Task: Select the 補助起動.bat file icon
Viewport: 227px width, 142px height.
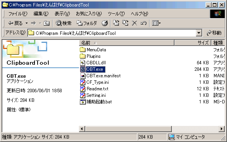Action: click(83, 102)
